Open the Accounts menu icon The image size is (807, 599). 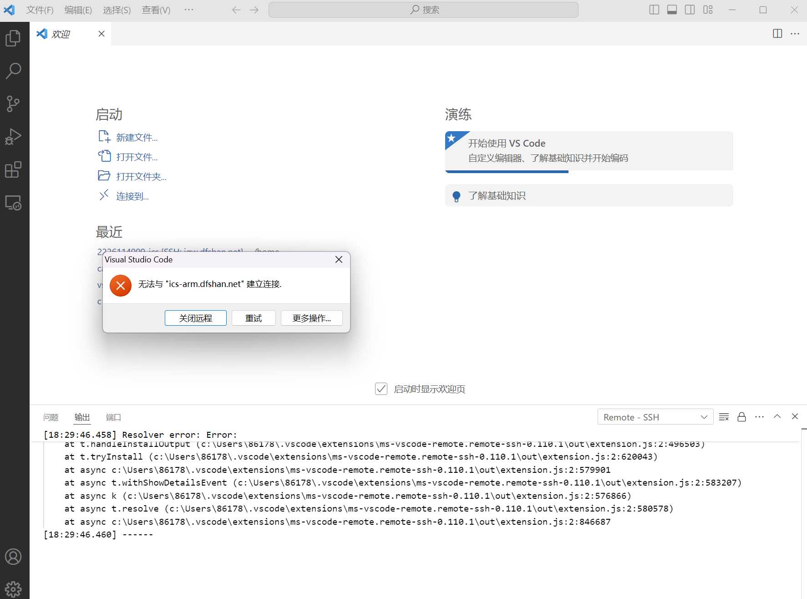[13, 557]
